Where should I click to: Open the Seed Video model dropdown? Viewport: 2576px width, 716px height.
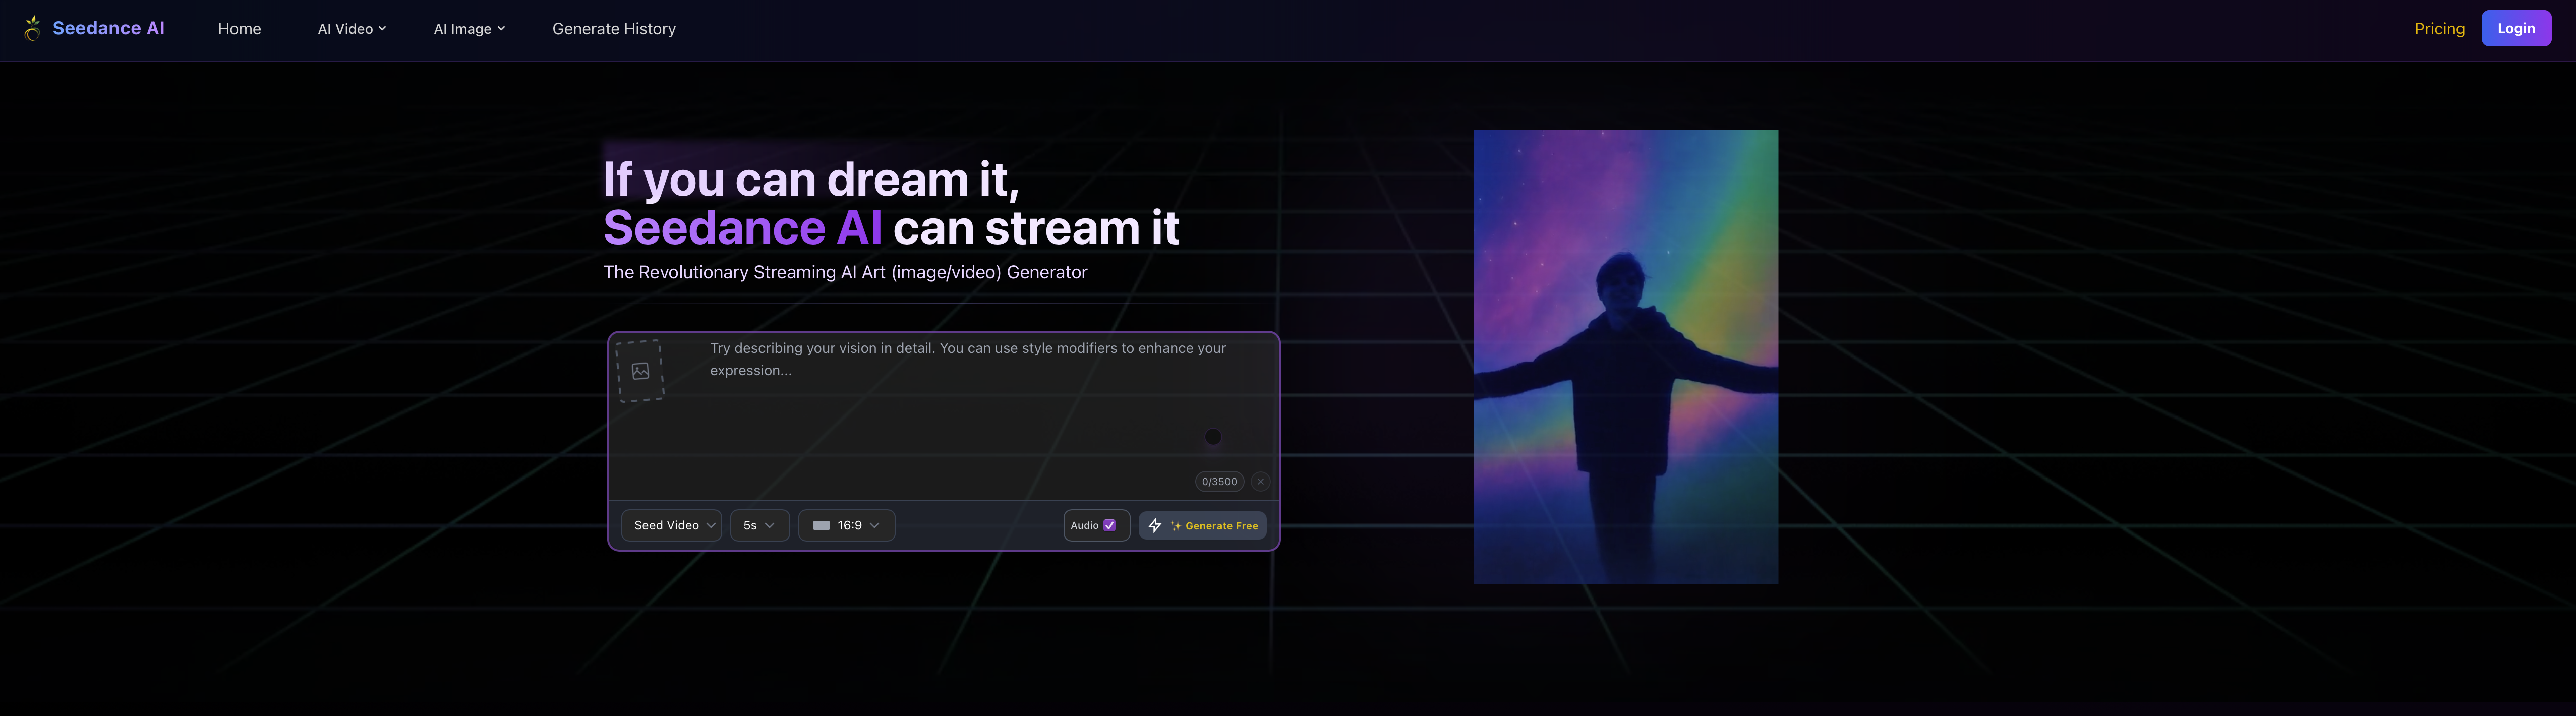pyautogui.click(x=671, y=526)
